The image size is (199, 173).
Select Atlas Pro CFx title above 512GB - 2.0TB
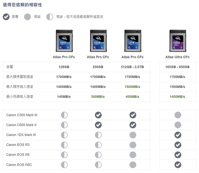pyautogui.click(x=132, y=57)
